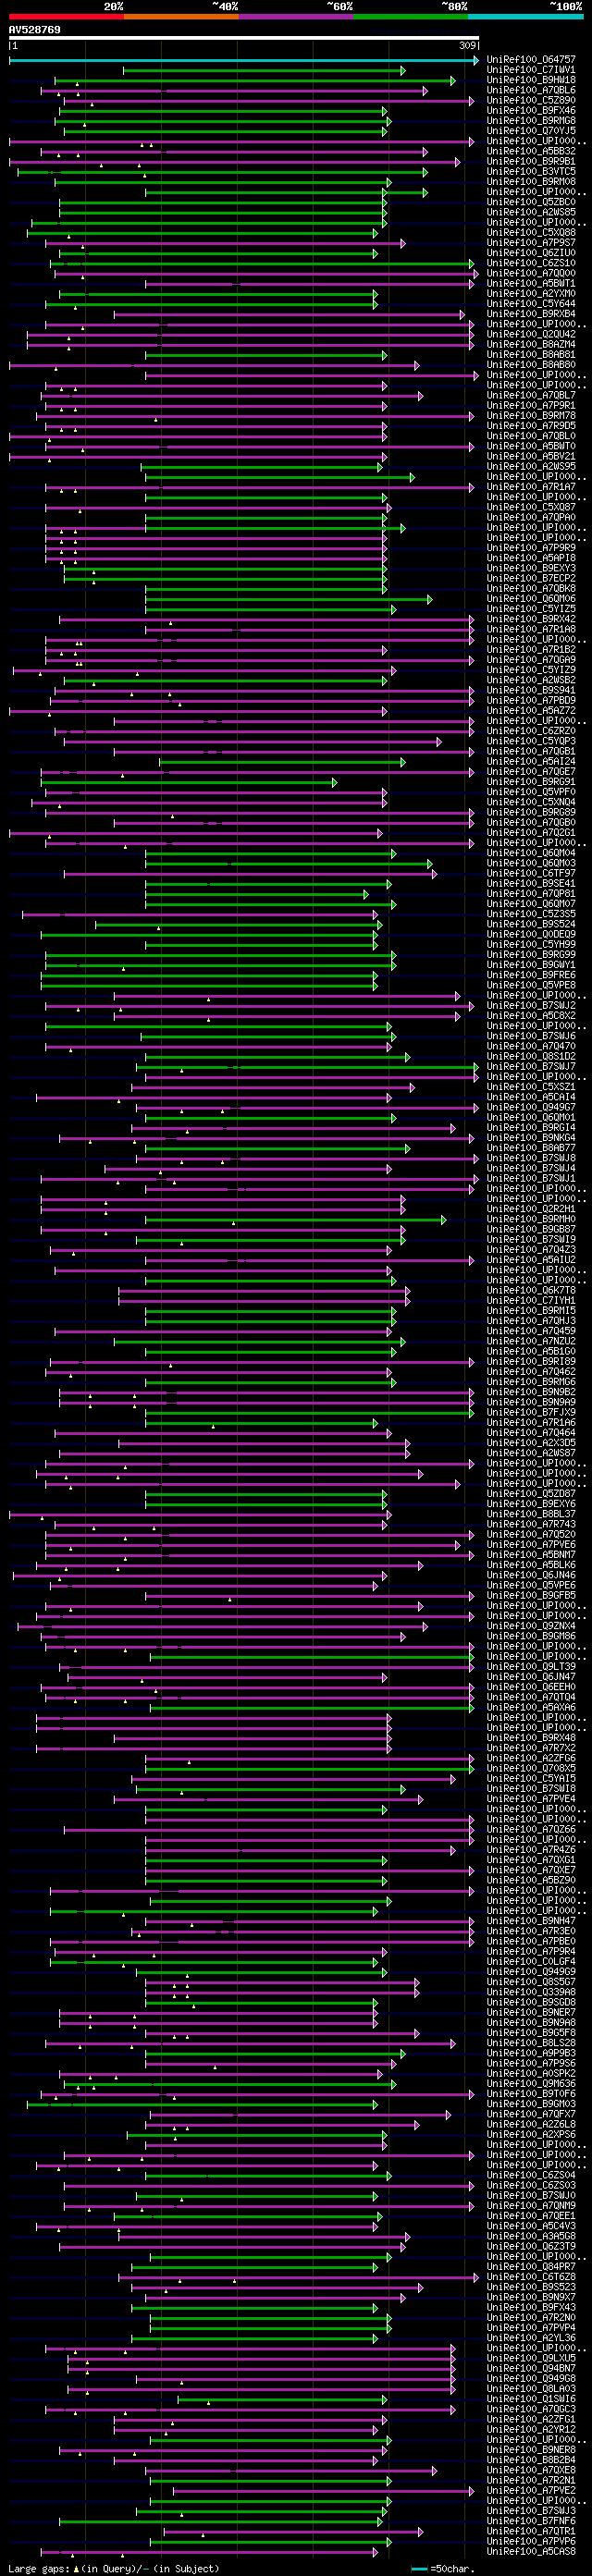
Task: Click the red ~20% identity legend bar
Action: pos(66,16)
